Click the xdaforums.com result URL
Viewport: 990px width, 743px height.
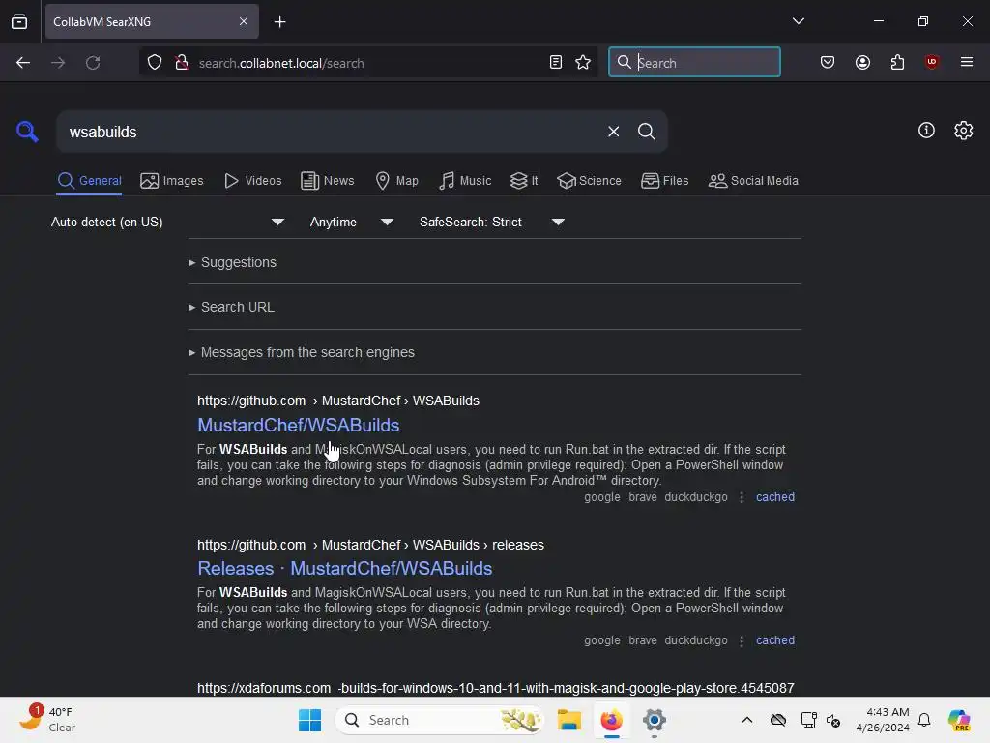click(x=496, y=688)
